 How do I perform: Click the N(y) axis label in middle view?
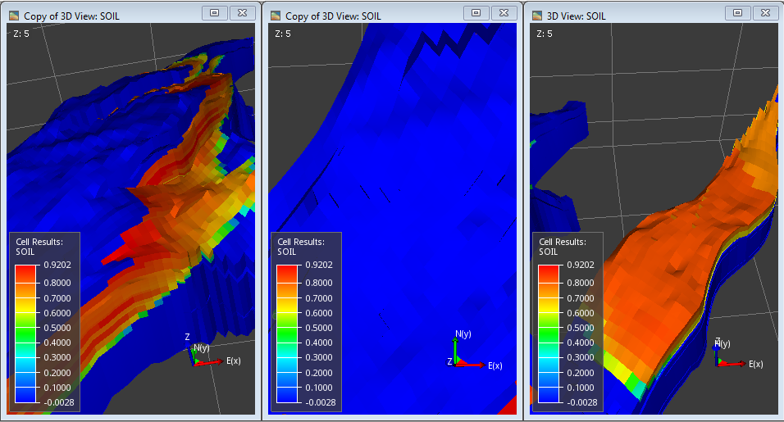click(x=463, y=334)
